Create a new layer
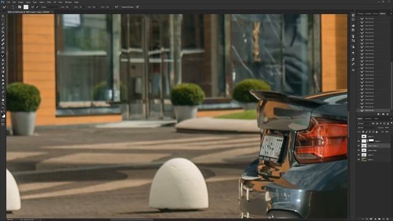The width and height of the screenshot is (393, 221). [x=383, y=219]
